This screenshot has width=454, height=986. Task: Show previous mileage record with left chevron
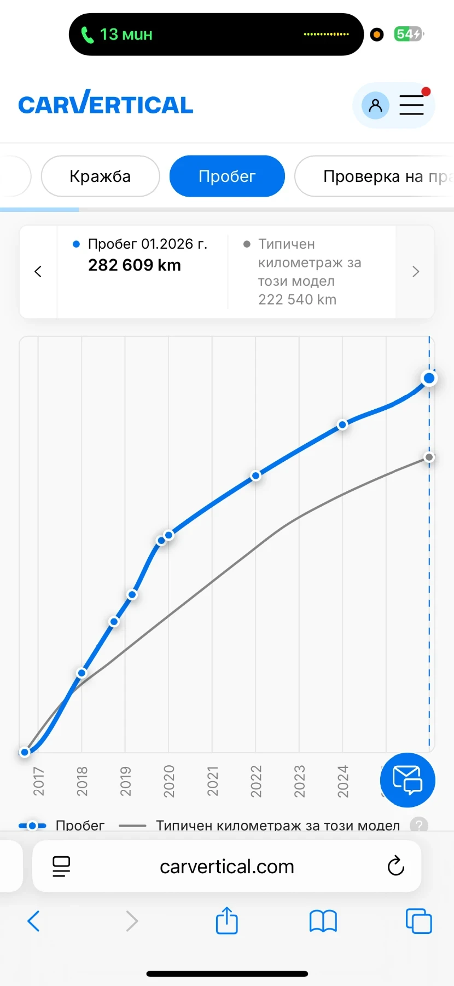(x=38, y=272)
